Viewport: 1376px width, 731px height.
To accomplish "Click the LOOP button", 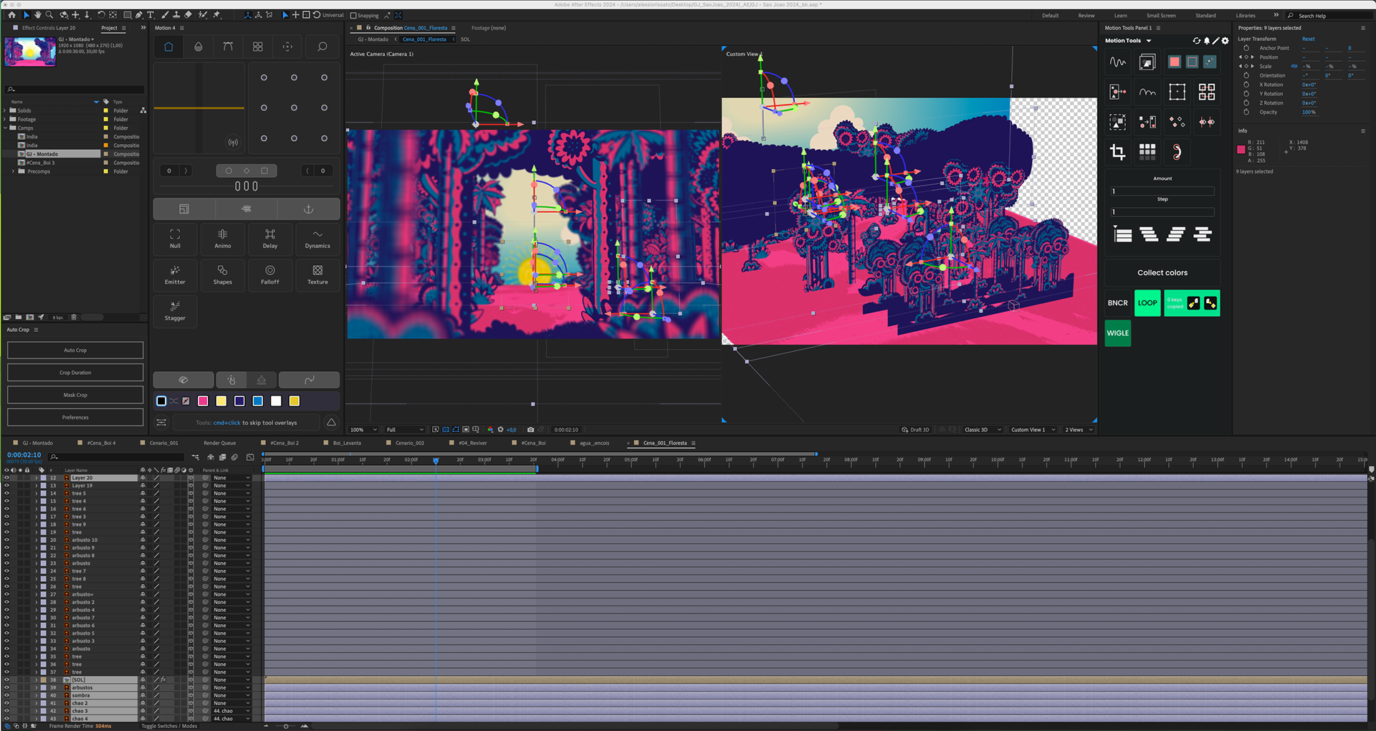I will click(x=1147, y=303).
